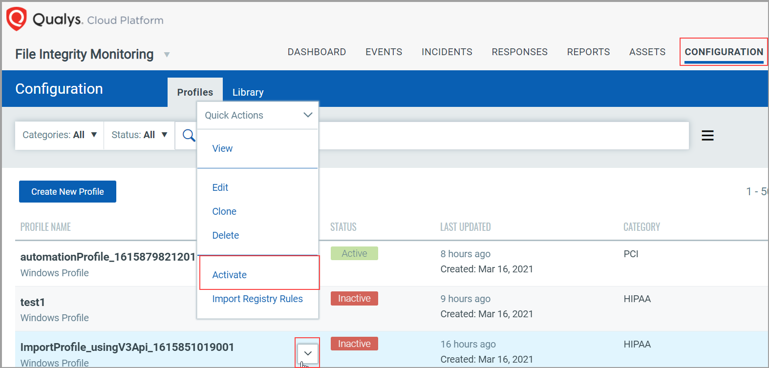Viewport: 769px width, 368px height.
Task: Click the '9 hours ago' timestamp
Action: tap(465, 299)
